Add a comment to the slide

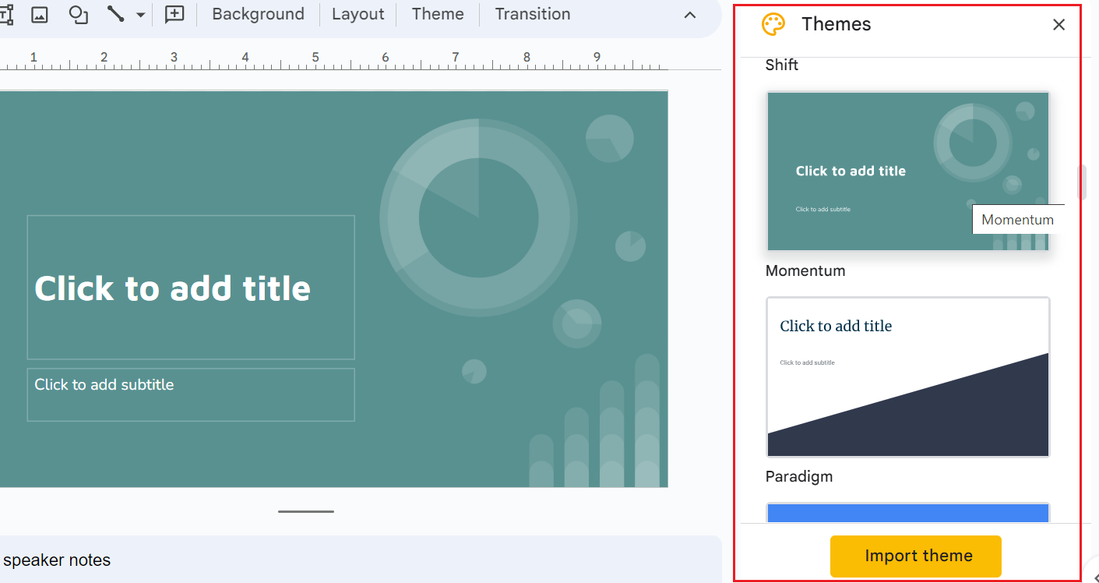click(x=174, y=14)
